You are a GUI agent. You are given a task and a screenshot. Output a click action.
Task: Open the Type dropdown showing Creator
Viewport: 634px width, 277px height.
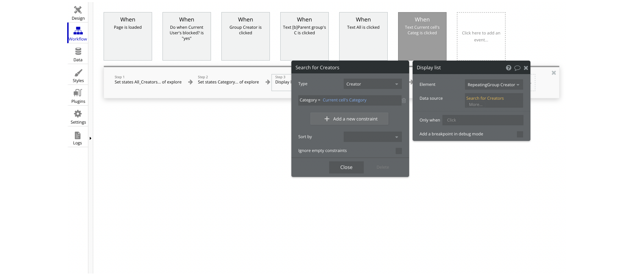(372, 84)
